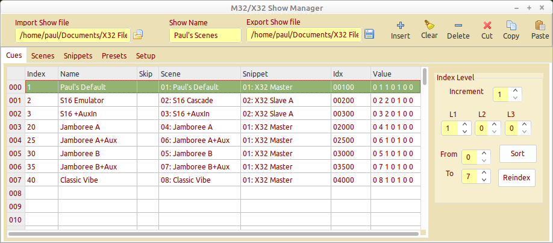Click the Scene column header
553x243 pixels.
pos(199,74)
